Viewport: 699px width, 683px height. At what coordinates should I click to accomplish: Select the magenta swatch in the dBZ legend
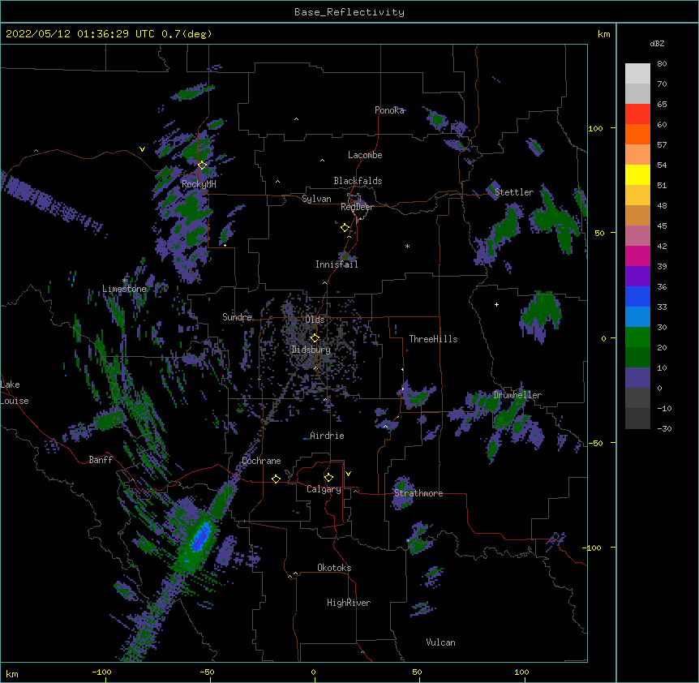[637, 256]
